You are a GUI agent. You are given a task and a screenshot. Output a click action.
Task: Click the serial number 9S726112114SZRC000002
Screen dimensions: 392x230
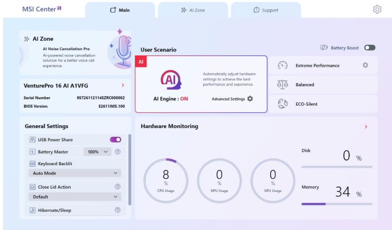coord(101,98)
